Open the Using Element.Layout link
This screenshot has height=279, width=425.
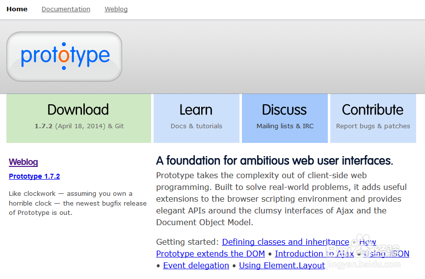282,265
